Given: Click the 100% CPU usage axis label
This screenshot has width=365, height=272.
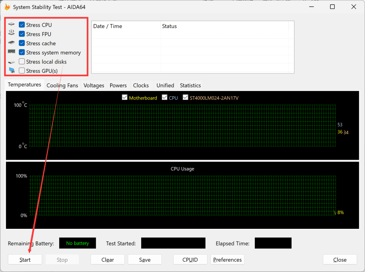Looking at the screenshot, I should click(21, 176).
